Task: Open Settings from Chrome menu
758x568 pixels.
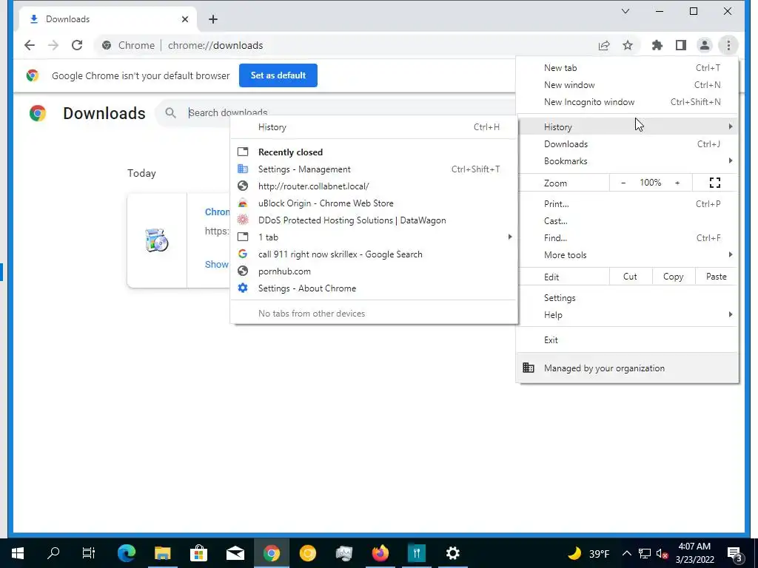Action: (x=627, y=298)
